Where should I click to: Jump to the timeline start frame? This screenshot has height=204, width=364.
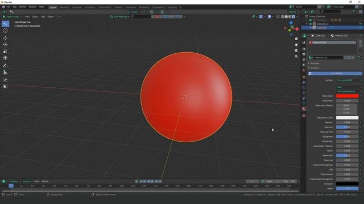pos(141,181)
